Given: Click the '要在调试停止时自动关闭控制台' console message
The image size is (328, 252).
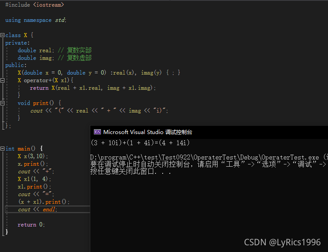Looking at the screenshot, I should click(x=209, y=164).
